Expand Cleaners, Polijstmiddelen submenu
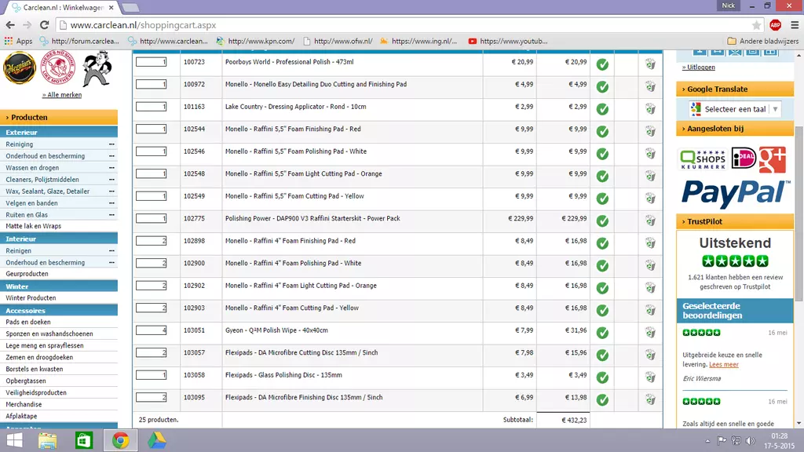The image size is (804, 452). (x=111, y=180)
